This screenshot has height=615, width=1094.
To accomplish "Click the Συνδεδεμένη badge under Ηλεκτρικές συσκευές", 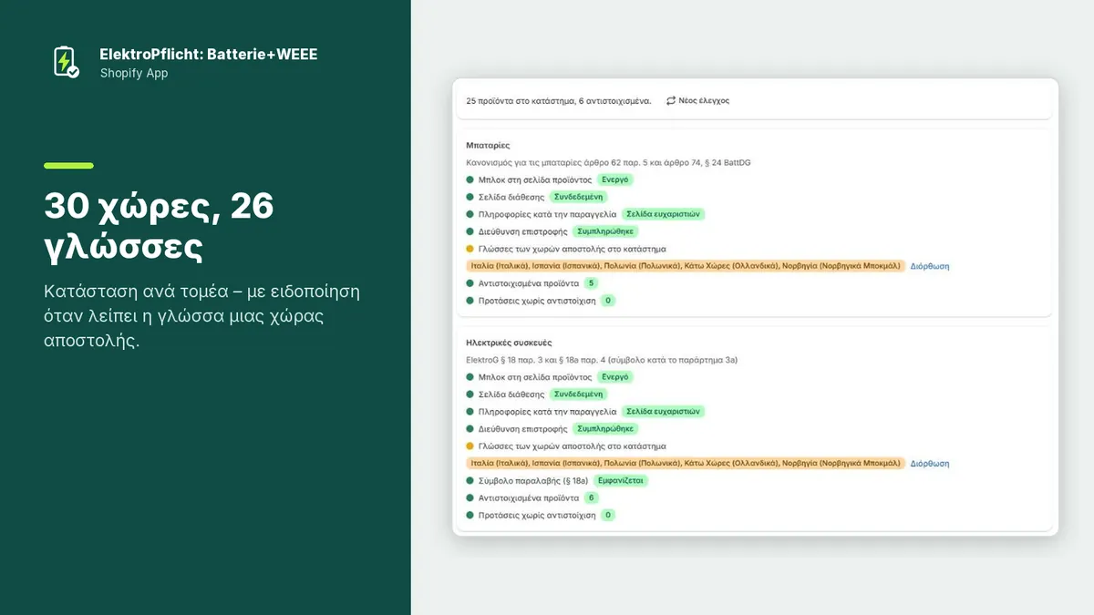I will coord(579,394).
